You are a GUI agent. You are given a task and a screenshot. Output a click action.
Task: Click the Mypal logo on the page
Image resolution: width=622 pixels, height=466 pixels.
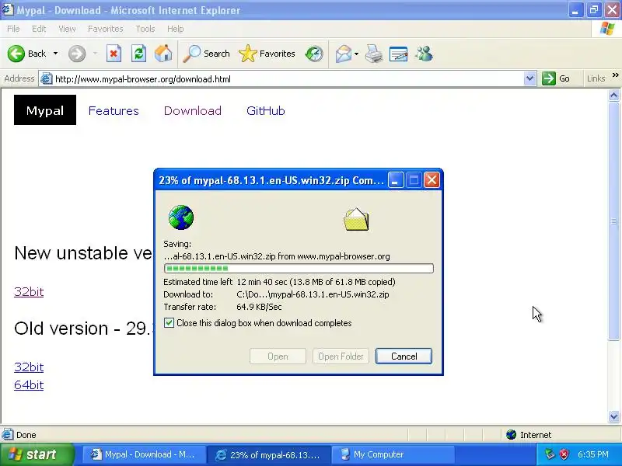pos(45,110)
